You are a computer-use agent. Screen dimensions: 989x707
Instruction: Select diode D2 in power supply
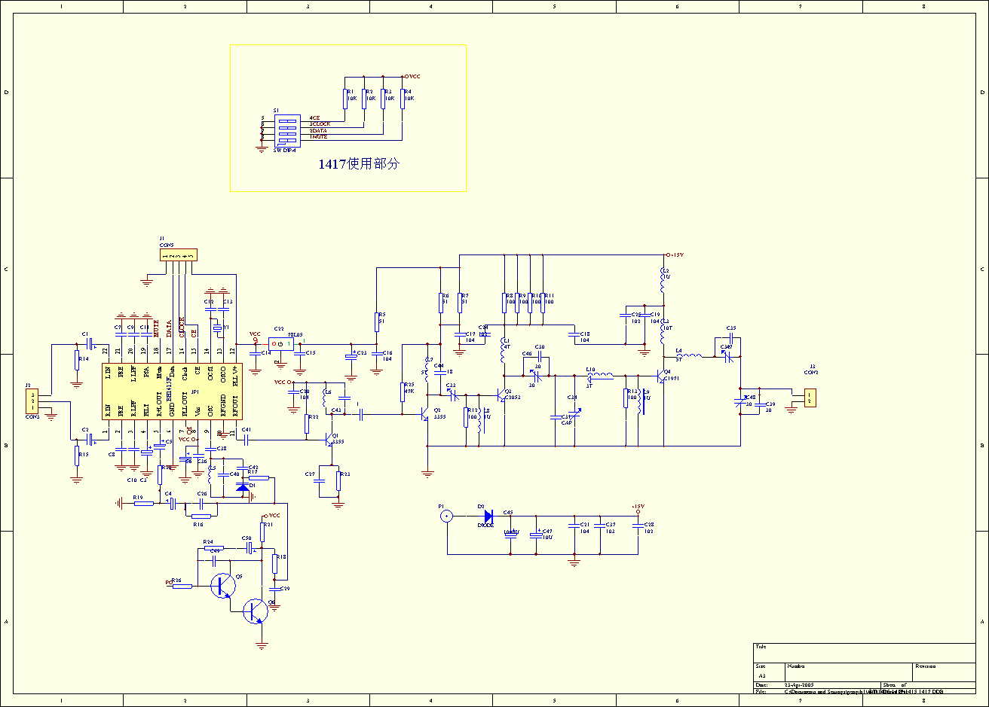pos(488,516)
